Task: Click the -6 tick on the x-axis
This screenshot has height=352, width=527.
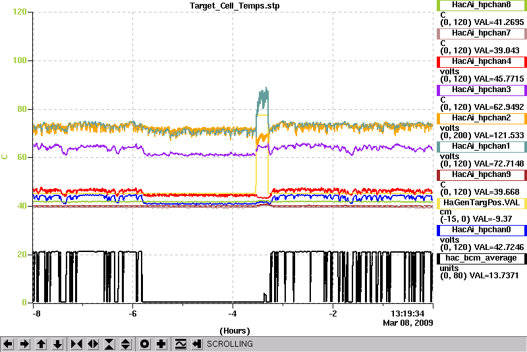Action: (133, 314)
